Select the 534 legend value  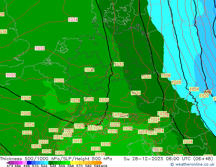(53, 166)
